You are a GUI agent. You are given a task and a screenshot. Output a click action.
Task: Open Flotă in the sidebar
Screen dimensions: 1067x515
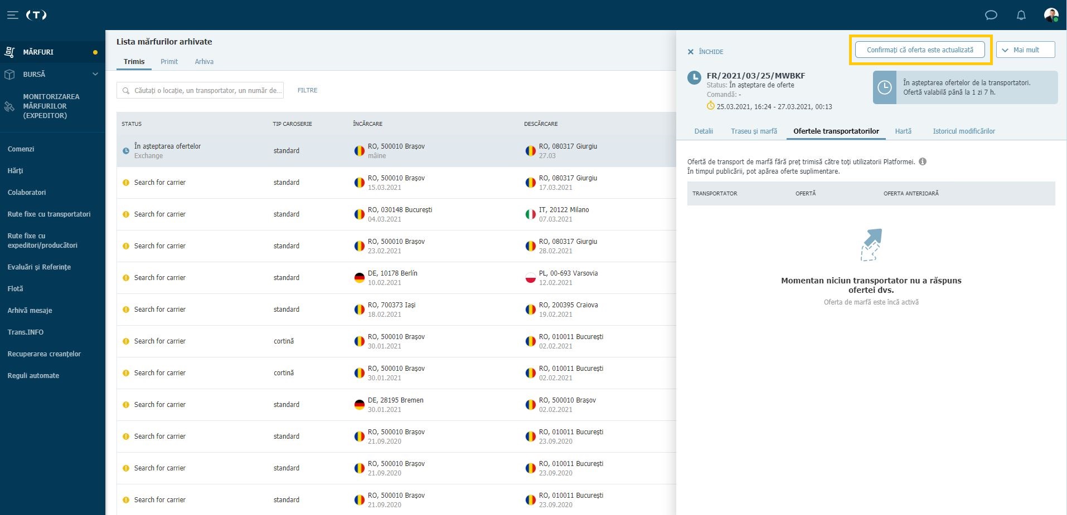point(15,289)
